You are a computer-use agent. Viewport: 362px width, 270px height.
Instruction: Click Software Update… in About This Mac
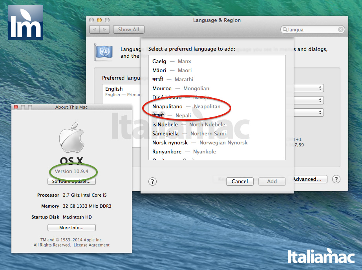pyautogui.click(x=71, y=181)
